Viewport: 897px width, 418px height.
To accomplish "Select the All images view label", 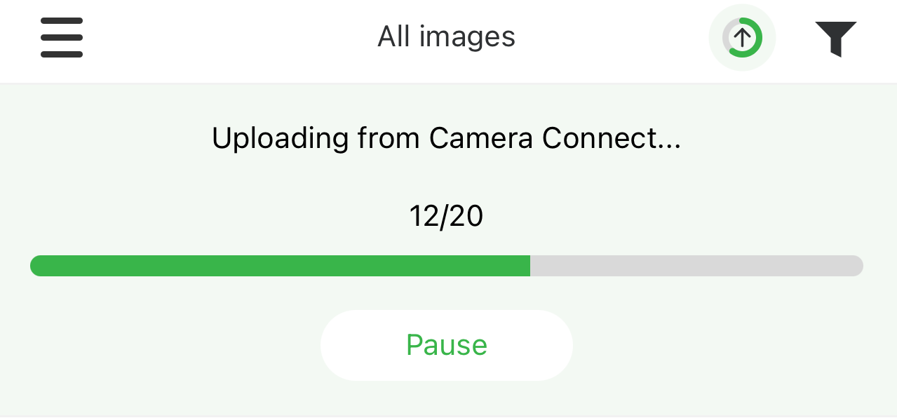I will (446, 36).
